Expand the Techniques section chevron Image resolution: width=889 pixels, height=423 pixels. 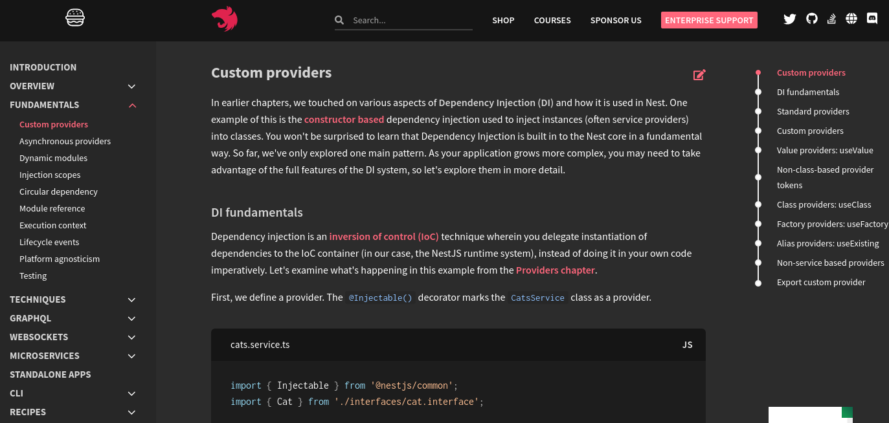[131, 299]
